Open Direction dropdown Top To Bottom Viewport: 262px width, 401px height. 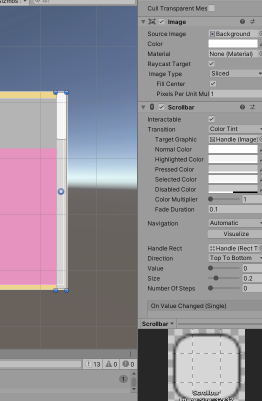(235, 258)
